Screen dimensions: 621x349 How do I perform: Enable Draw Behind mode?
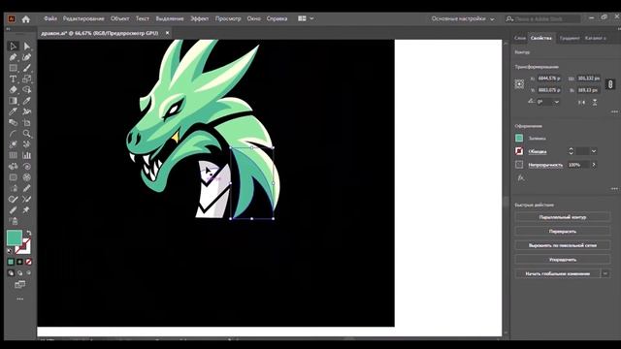pos(19,273)
